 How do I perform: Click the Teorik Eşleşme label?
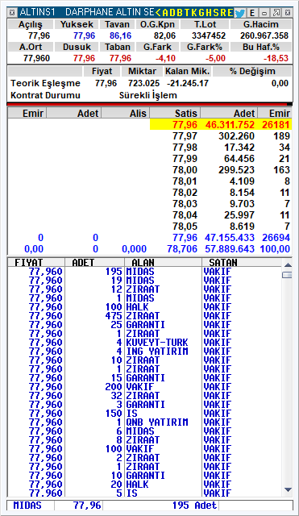click(45, 83)
